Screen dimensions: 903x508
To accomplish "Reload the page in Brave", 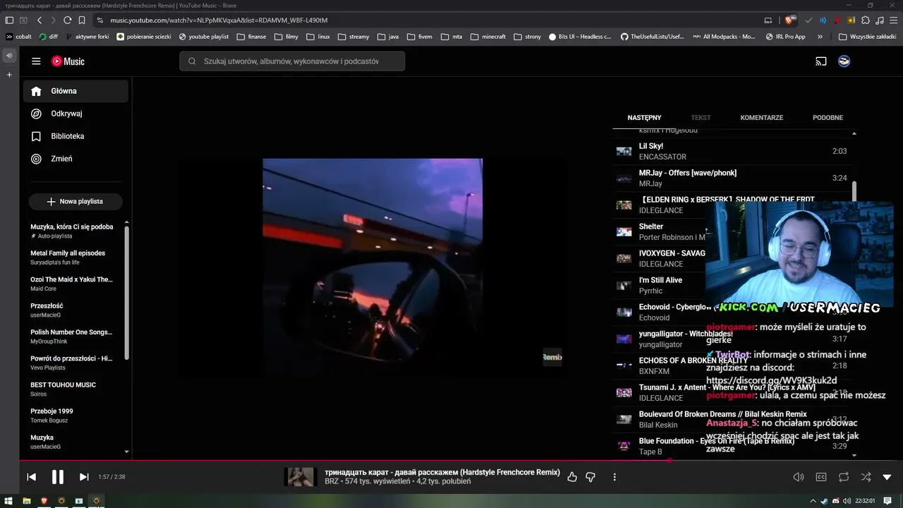I will point(67,20).
